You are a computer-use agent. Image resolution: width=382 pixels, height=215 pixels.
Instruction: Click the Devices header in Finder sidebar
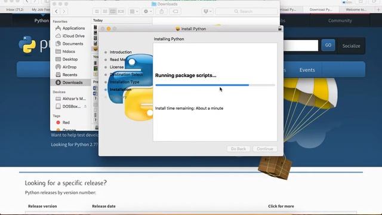pyautogui.click(x=59, y=92)
